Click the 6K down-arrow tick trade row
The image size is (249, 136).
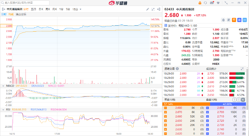183,91
